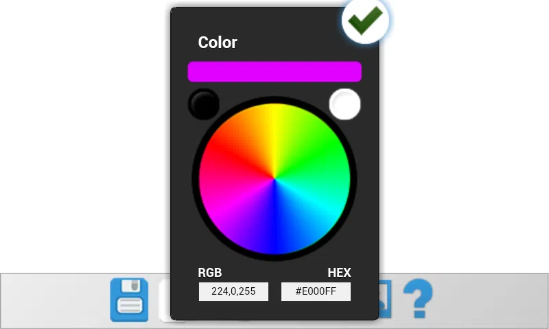Click the HEX label
Image resolution: width=549 pixels, height=329 pixels.
339,273
